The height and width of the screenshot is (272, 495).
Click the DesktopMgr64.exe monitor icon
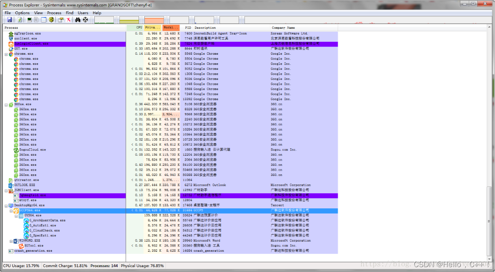click(11, 205)
